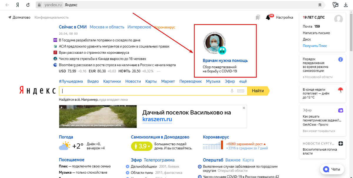Click the Долматово location arrow
Image resolution: width=353 pixels, height=178 pixels.
coord(10,17)
